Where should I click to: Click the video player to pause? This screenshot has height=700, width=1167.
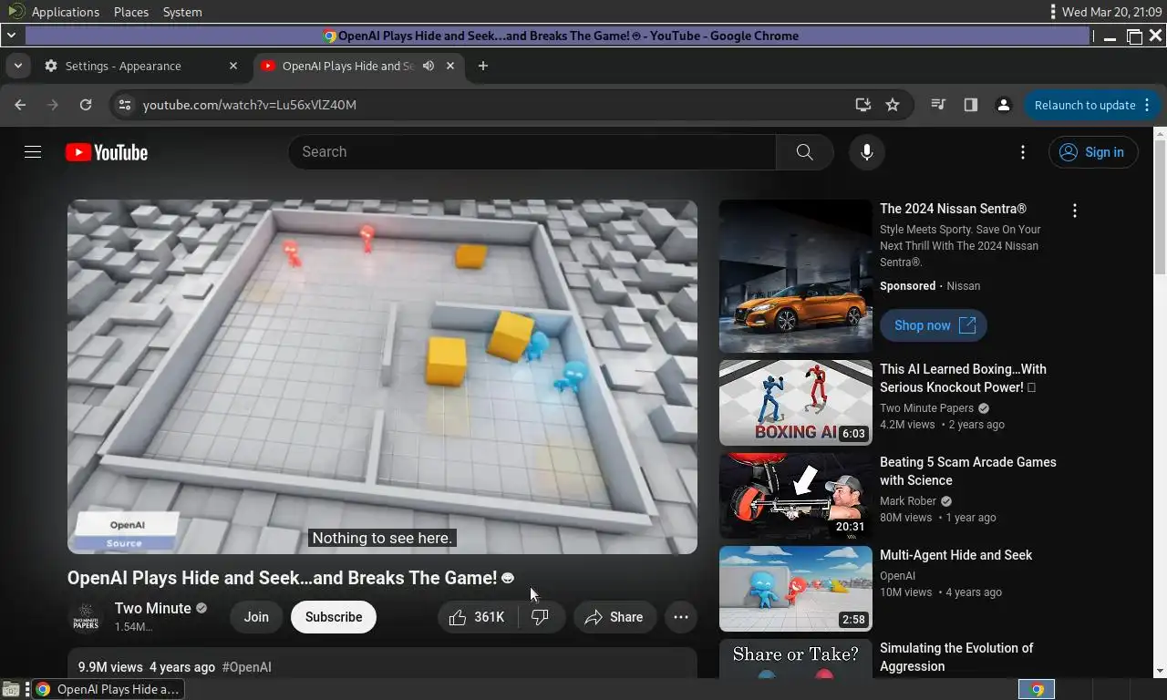pyautogui.click(x=382, y=376)
